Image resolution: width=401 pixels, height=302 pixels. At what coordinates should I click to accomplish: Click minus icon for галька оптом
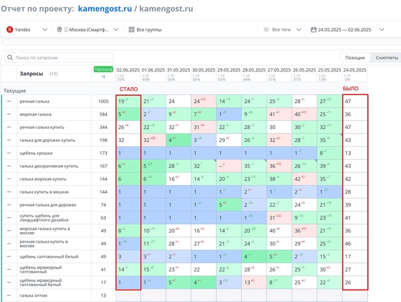click(9, 295)
